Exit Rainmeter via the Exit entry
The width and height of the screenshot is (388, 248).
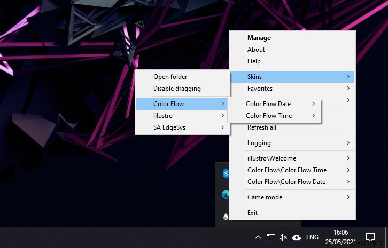[x=292, y=212]
